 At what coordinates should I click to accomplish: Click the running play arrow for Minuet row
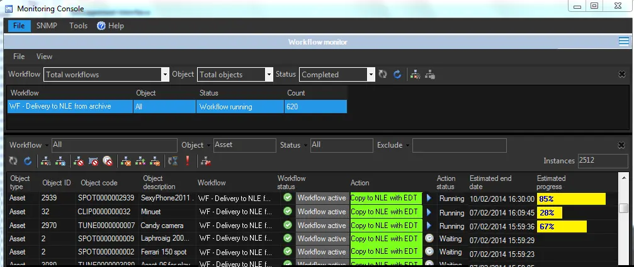point(429,212)
